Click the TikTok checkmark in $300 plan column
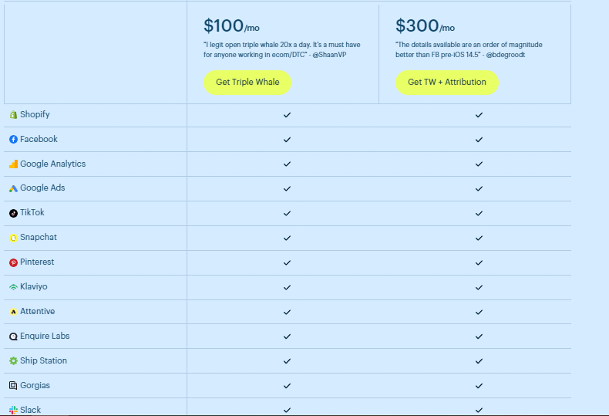 pos(479,213)
